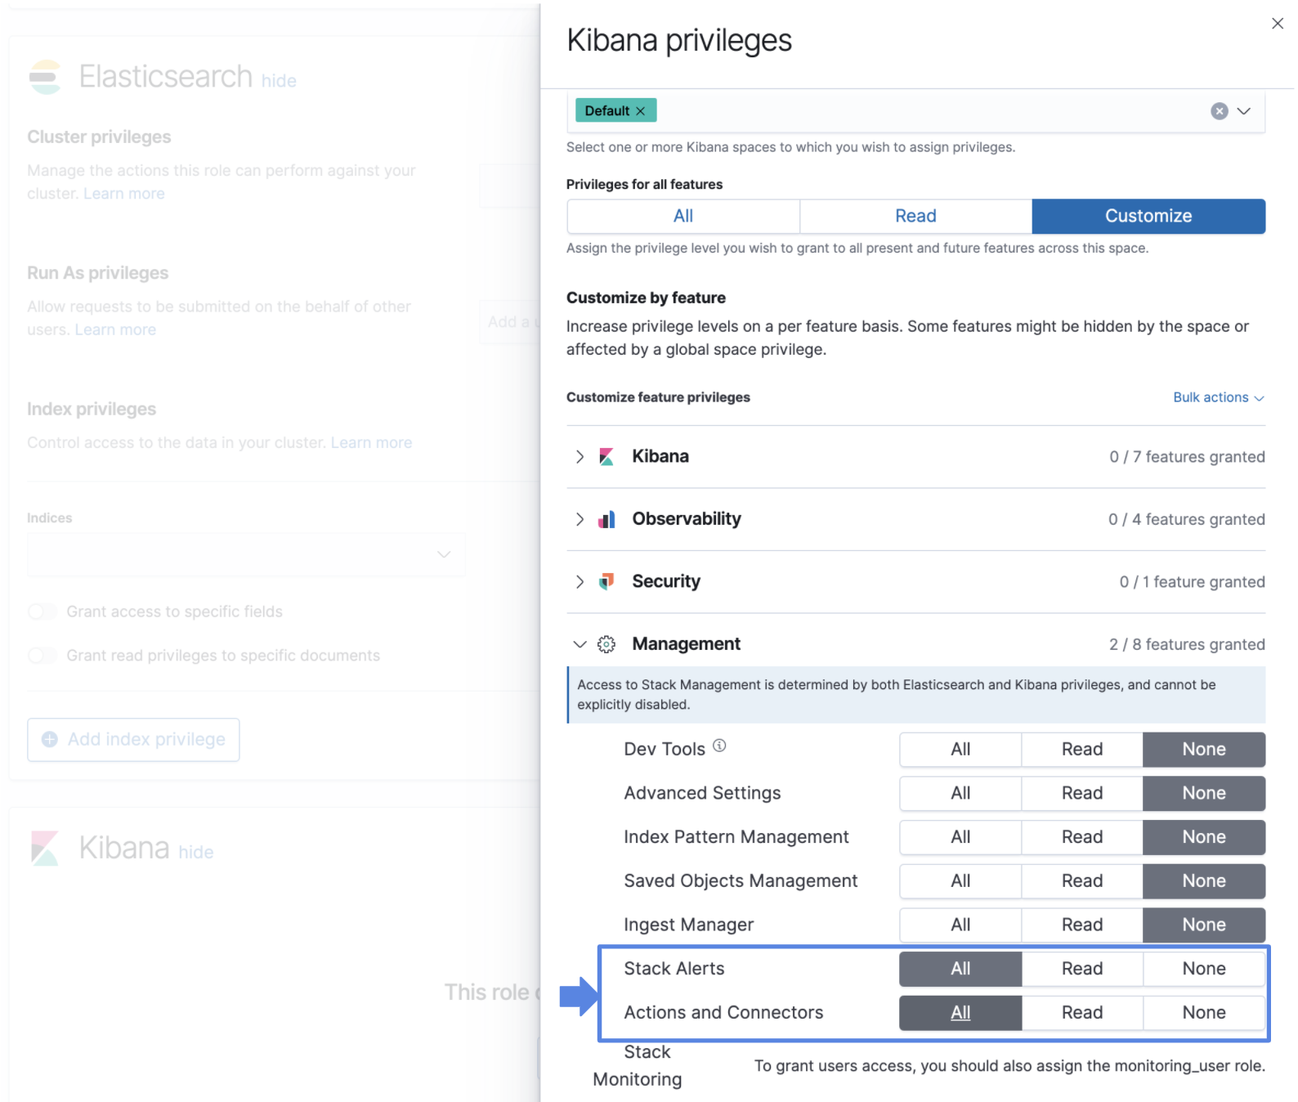
Task: Select the All privilege for all features
Action: 683,217
